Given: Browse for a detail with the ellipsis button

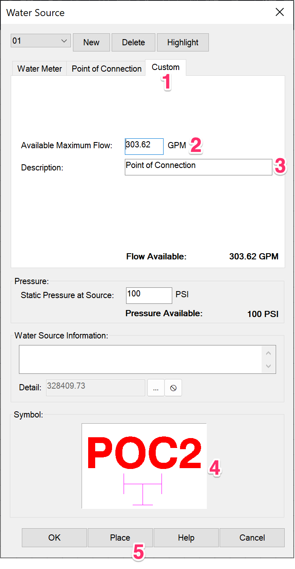Looking at the screenshot, I should (x=156, y=388).
